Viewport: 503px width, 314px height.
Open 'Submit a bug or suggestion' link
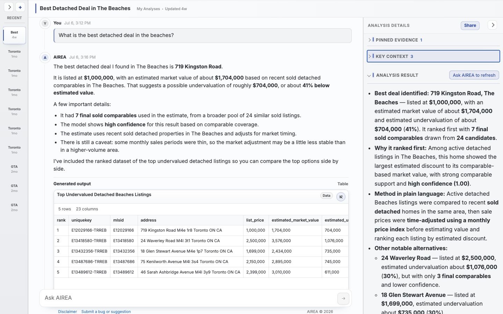[106, 312]
